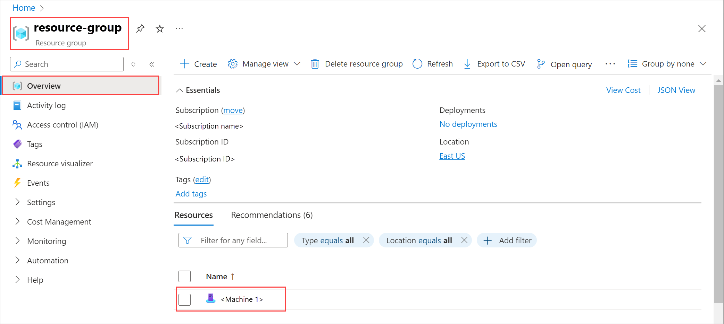This screenshot has height=324, width=724.
Task: Switch to the Recommendations (6) tab
Action: click(272, 215)
